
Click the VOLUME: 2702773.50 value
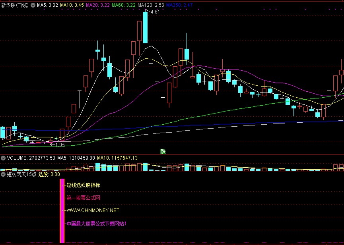tap(31, 158)
